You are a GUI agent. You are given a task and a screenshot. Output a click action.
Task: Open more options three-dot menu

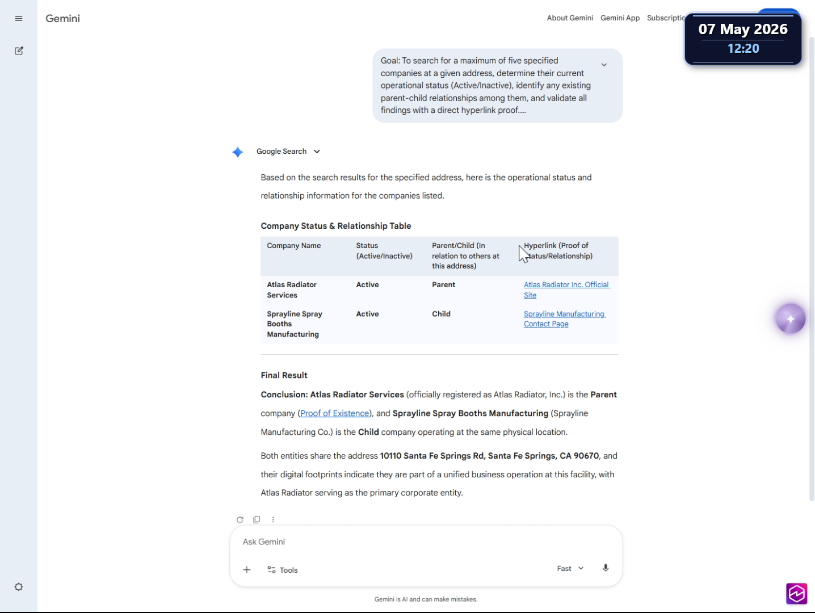(x=273, y=519)
